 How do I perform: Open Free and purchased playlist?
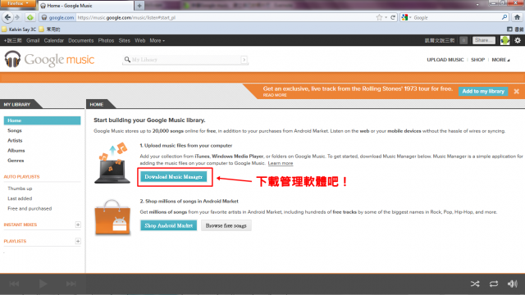tap(30, 208)
